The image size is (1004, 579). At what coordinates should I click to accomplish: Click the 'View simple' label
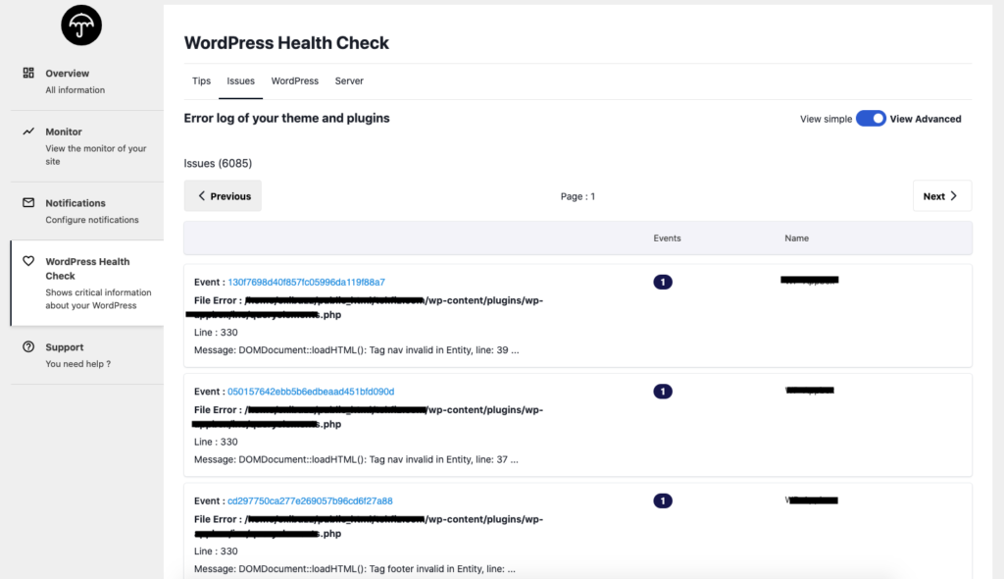[826, 119]
